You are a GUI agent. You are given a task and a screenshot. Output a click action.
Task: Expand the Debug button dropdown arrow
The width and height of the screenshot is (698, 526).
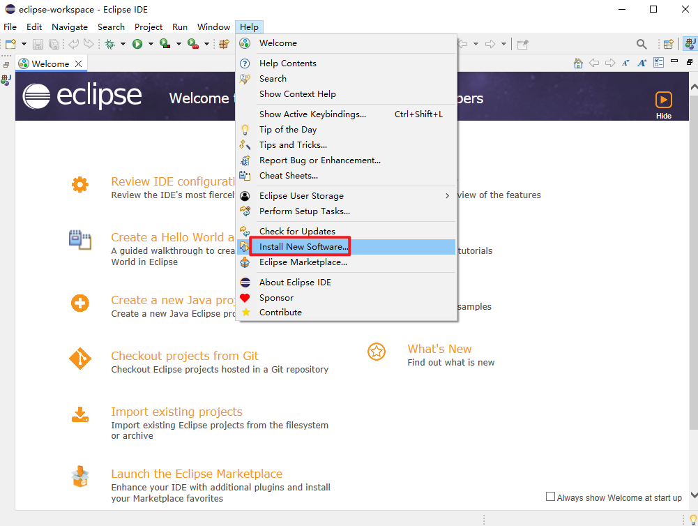(x=123, y=44)
